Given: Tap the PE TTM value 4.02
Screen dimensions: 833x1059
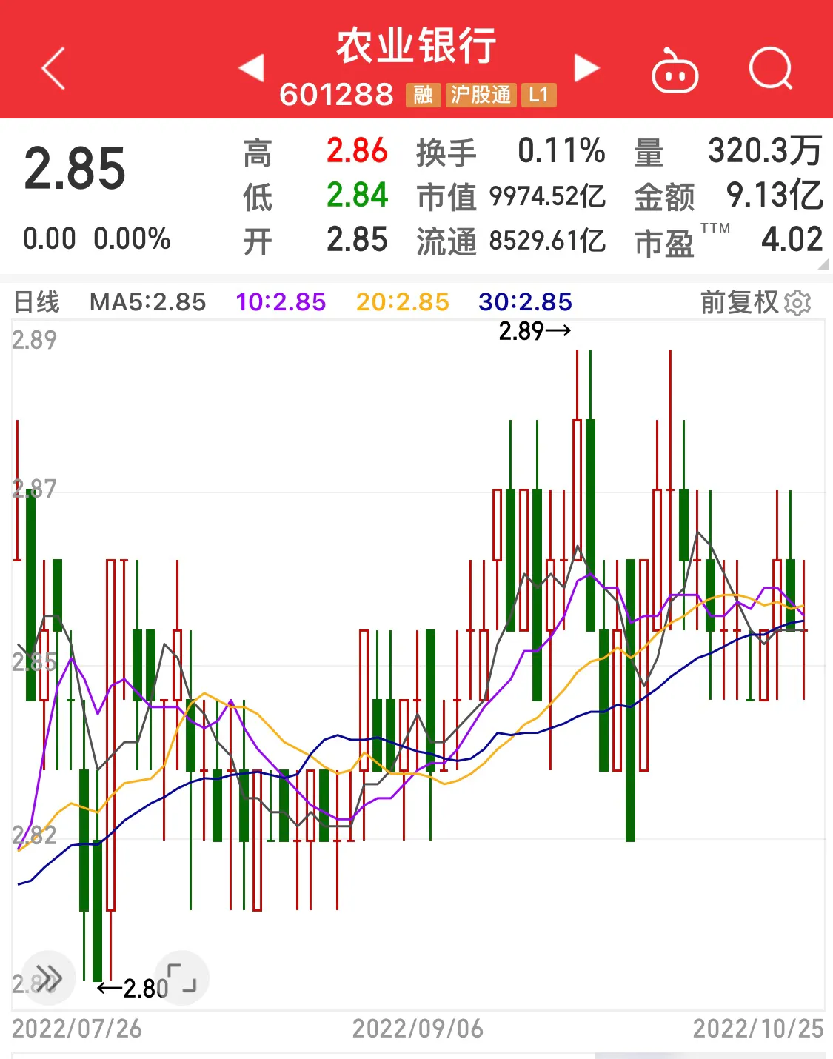Looking at the screenshot, I should 792,240.
